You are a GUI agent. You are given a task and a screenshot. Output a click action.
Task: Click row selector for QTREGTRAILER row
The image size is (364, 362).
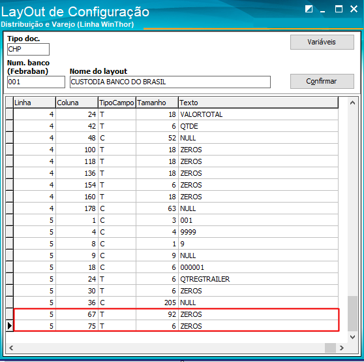pyautogui.click(x=10, y=279)
